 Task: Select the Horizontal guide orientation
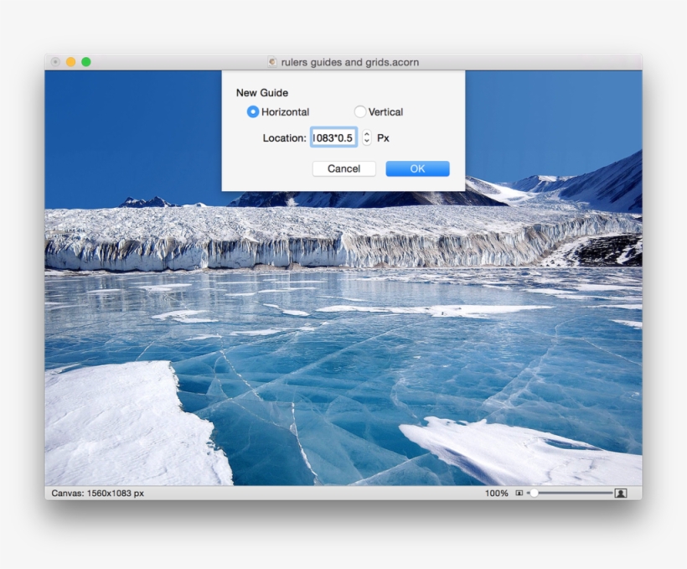[x=253, y=111]
